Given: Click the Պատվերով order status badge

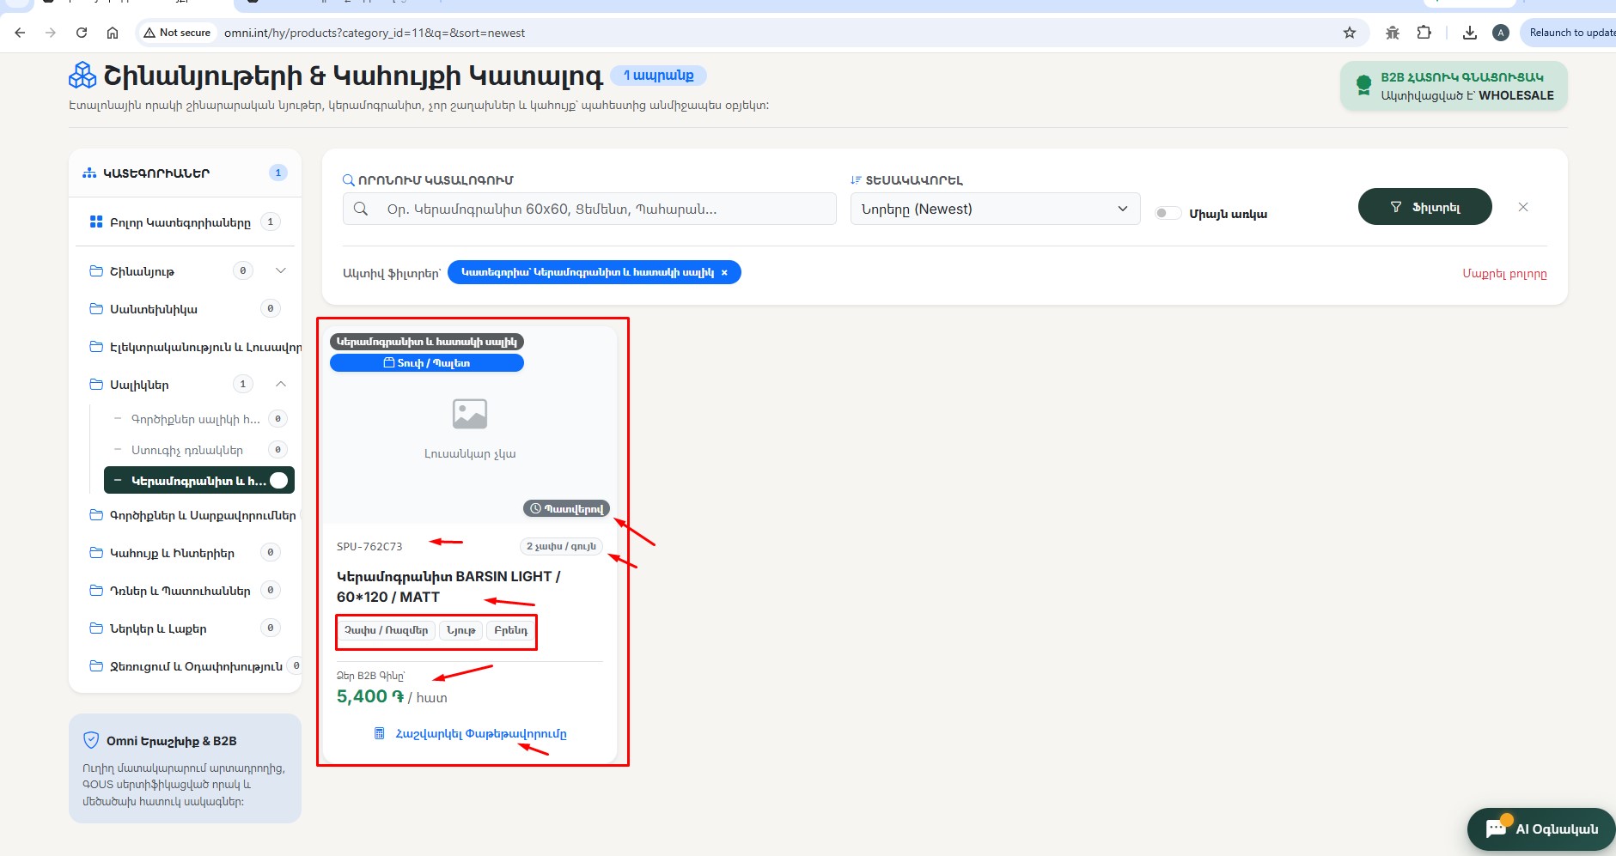Looking at the screenshot, I should pos(566,508).
